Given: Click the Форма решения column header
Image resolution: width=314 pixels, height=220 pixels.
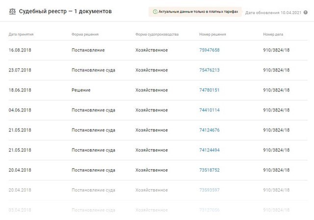Looking at the screenshot, I should coord(85,35).
